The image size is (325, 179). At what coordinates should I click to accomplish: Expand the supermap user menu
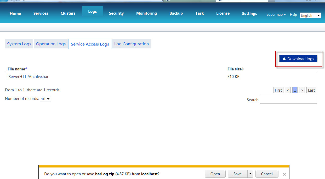tap(276, 15)
